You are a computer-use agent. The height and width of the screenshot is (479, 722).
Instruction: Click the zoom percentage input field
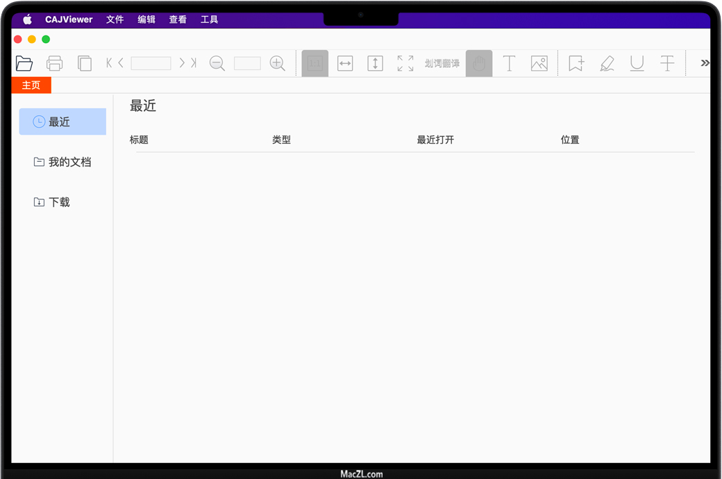[x=247, y=63]
